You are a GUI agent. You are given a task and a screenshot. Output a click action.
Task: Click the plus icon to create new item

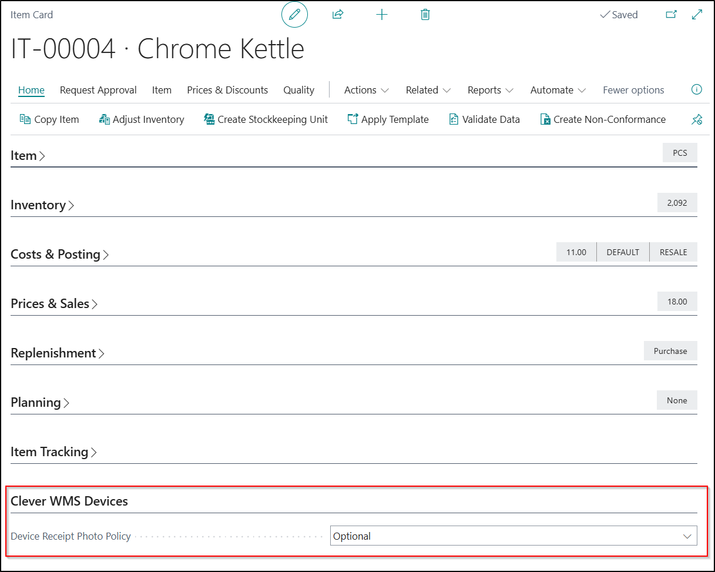pyautogui.click(x=382, y=15)
